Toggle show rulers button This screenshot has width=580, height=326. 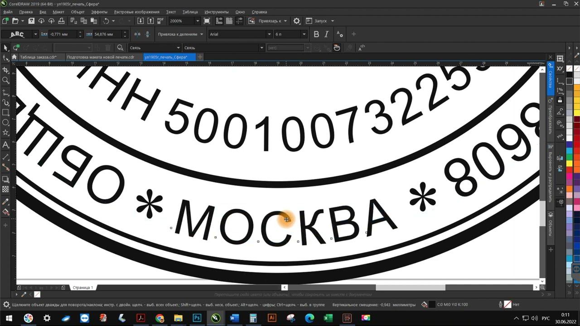click(x=219, y=21)
